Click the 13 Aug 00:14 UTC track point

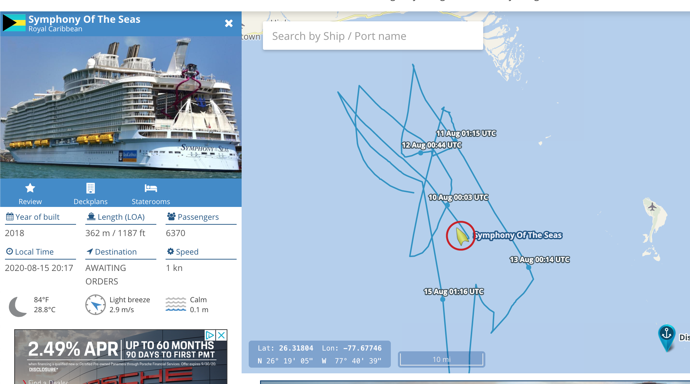(529, 267)
